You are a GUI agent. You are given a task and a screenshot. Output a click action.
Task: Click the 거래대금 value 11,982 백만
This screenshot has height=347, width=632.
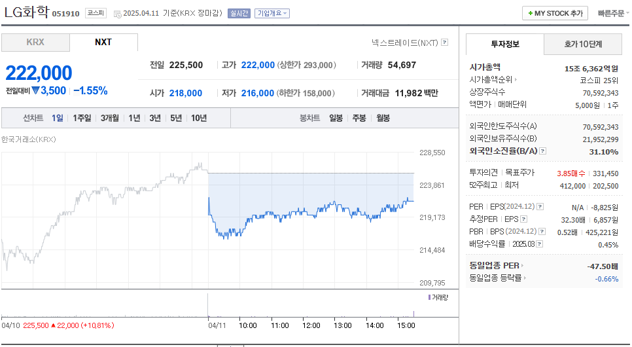click(x=416, y=93)
